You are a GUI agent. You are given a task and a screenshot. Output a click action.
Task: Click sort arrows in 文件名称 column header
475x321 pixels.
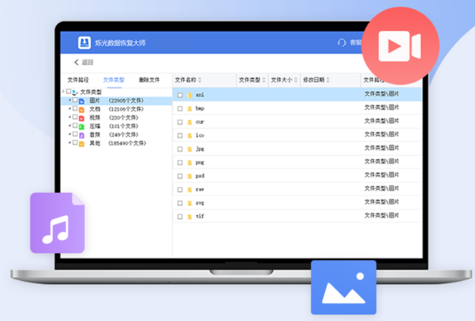(x=200, y=80)
